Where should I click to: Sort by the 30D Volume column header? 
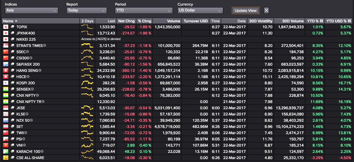(x=289, y=21)
